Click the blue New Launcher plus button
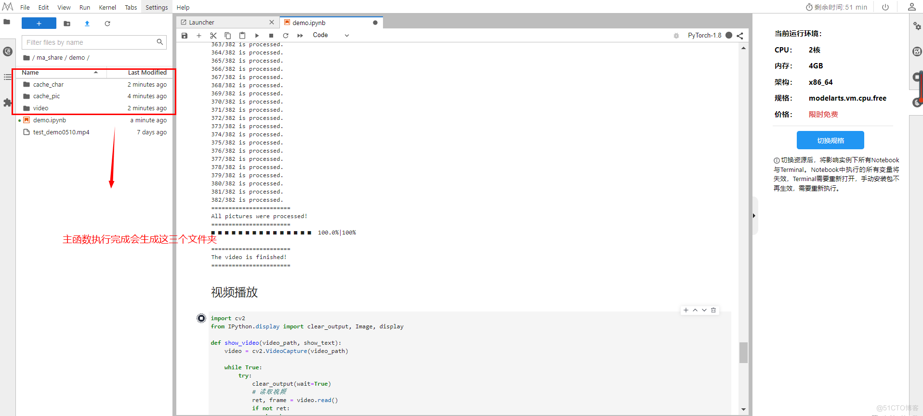This screenshot has width=923, height=416. point(39,23)
